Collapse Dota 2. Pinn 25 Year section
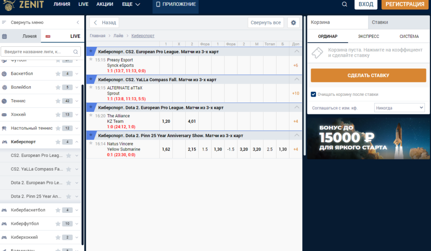 point(297,135)
